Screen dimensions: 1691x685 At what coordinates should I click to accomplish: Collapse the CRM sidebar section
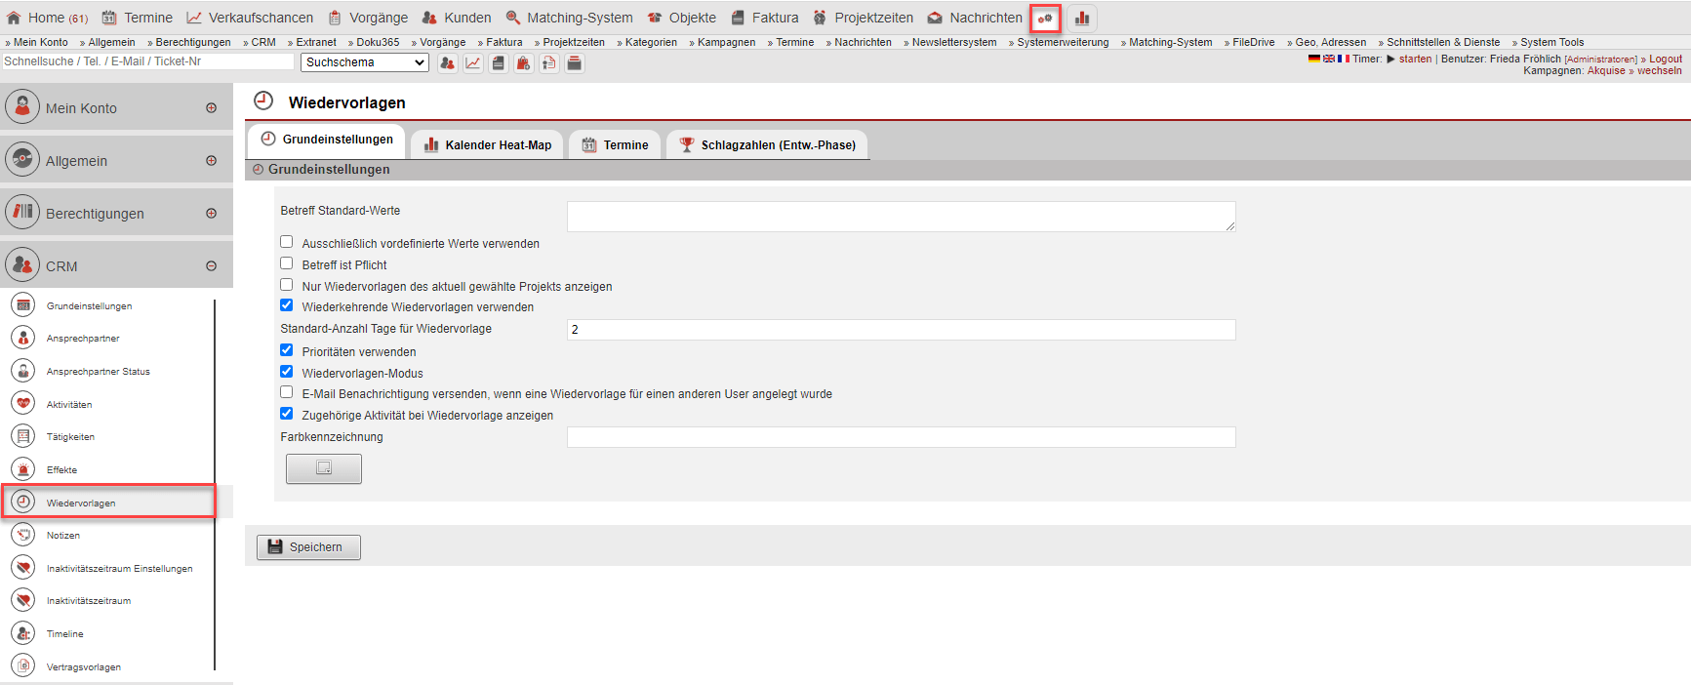[x=211, y=266]
